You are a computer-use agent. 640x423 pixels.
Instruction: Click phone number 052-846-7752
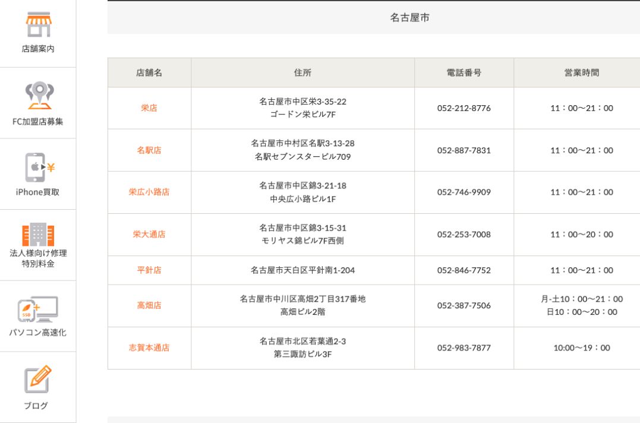pyautogui.click(x=464, y=270)
